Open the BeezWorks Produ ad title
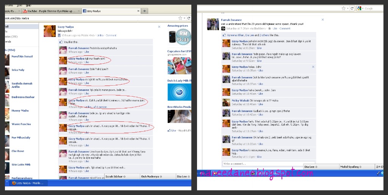The width and height of the screenshot is (388, 195). [179, 107]
